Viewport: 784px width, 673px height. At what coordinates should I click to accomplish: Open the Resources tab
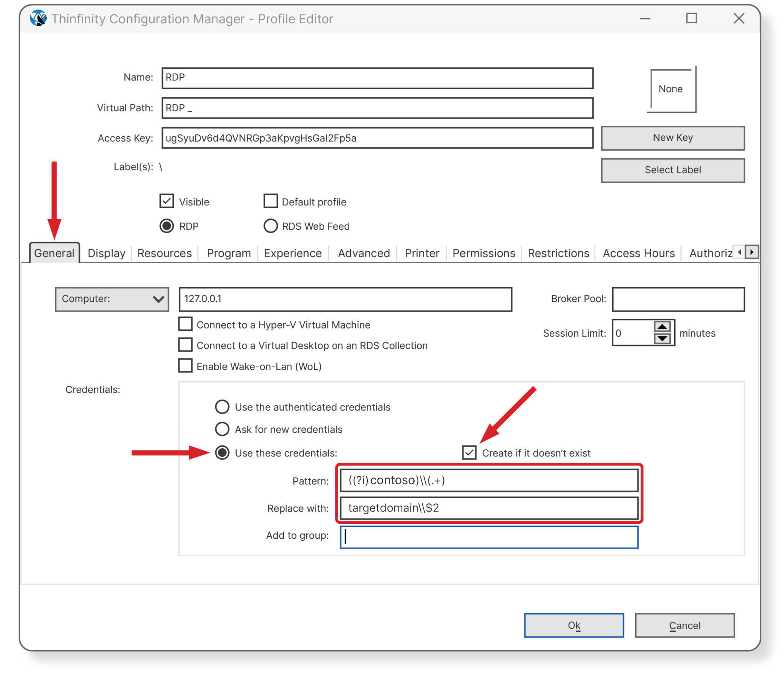pyautogui.click(x=165, y=253)
